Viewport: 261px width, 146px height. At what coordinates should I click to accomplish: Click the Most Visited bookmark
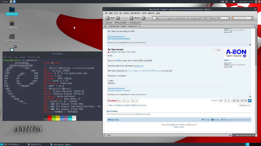(120, 23)
